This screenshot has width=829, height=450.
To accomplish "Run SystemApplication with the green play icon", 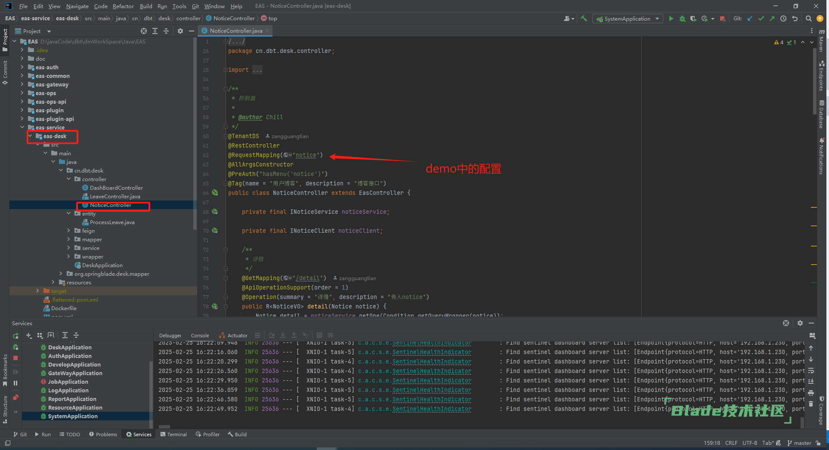I will click(671, 18).
